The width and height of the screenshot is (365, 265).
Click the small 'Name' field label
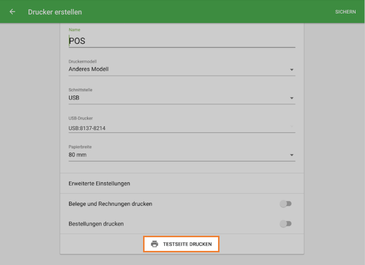(74, 30)
